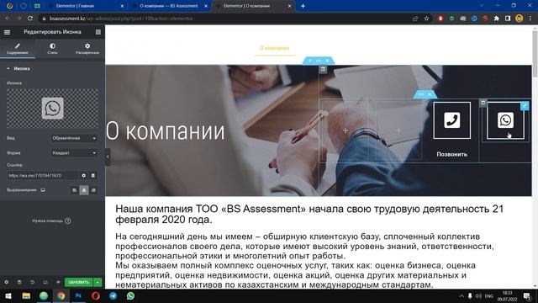538x303 pixels.
Task: Open Elementor page settings gear
Action: 7,282
